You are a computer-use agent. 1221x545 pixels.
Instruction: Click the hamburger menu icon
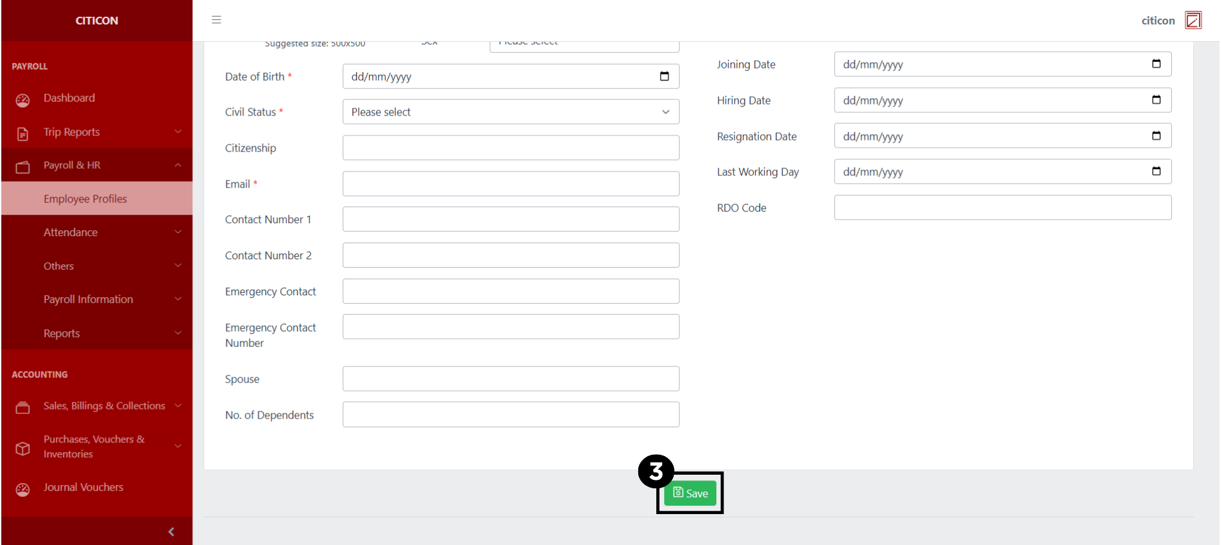coord(216,20)
